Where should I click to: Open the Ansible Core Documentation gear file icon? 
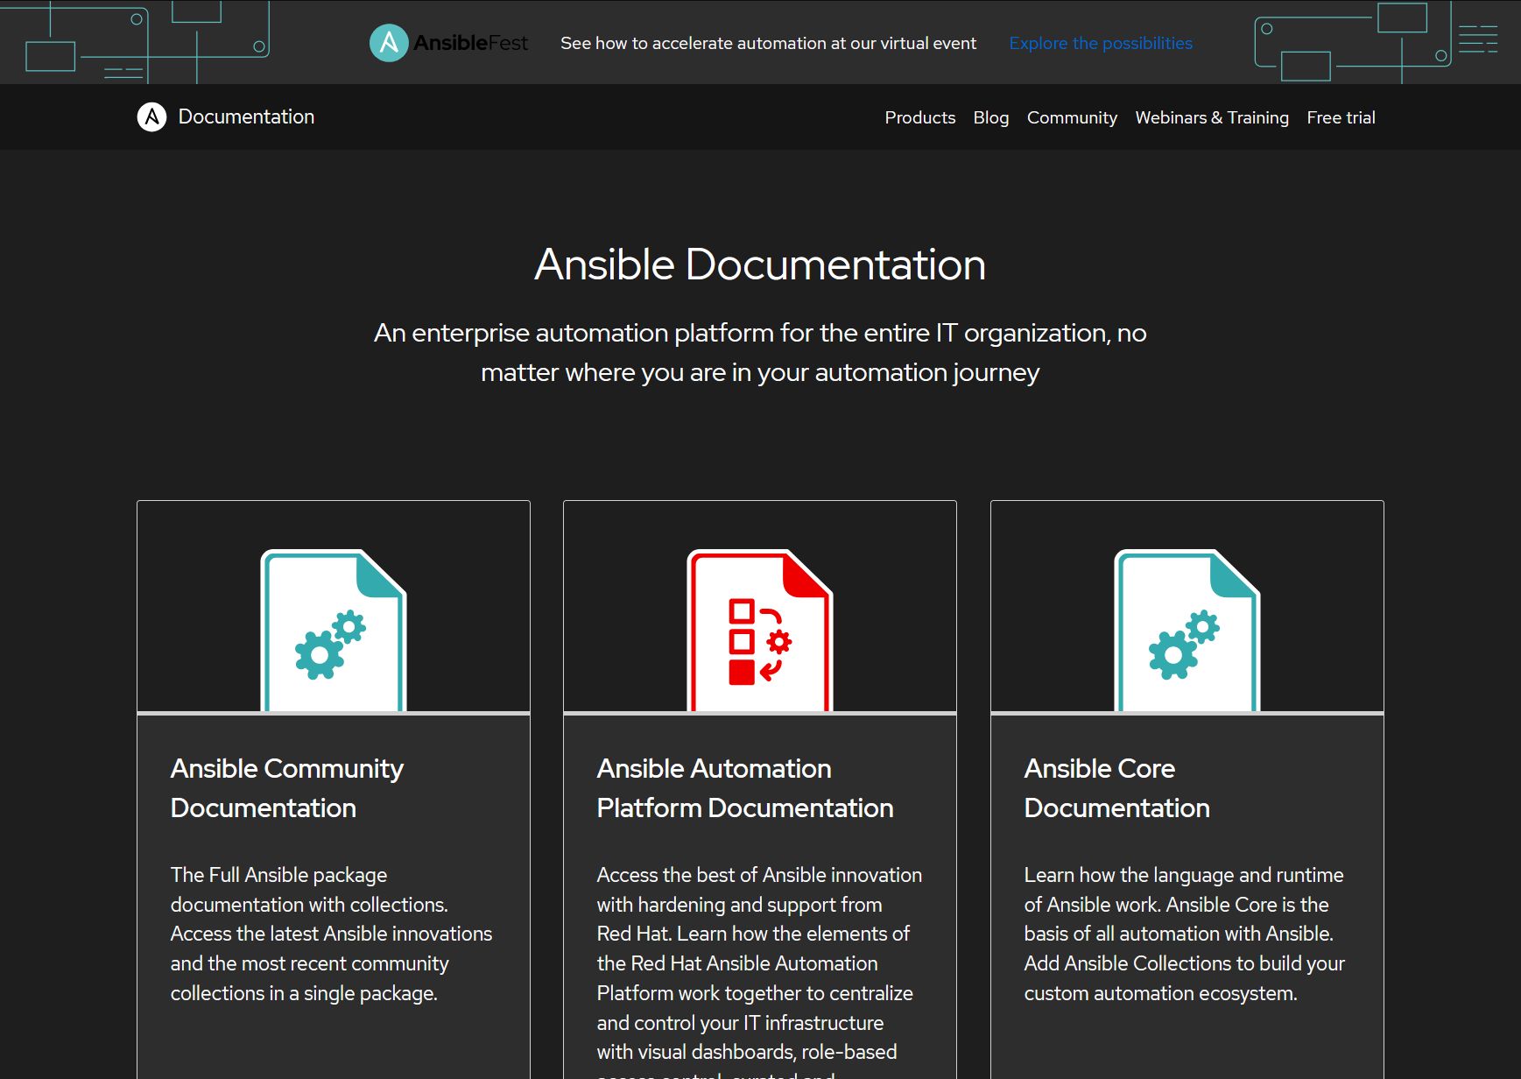coord(1187,630)
